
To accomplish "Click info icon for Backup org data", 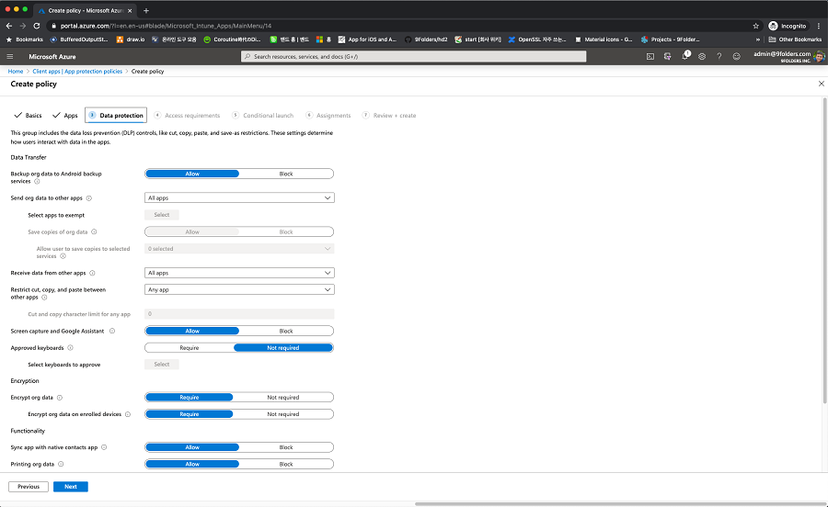I will click(x=37, y=181).
